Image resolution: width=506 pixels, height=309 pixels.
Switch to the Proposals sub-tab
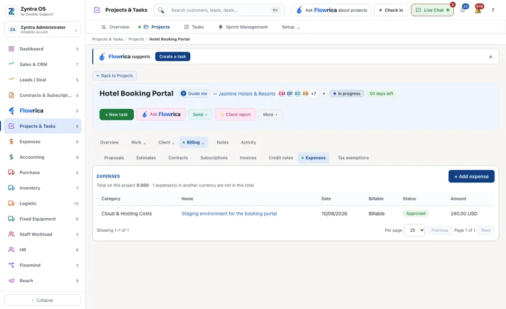[114, 158]
